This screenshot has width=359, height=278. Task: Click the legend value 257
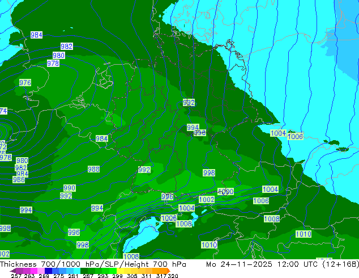(x=16, y=276)
